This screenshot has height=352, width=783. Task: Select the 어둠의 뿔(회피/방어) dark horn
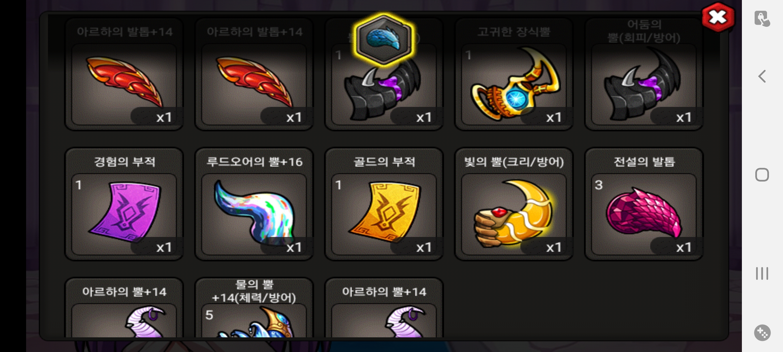[644, 74]
